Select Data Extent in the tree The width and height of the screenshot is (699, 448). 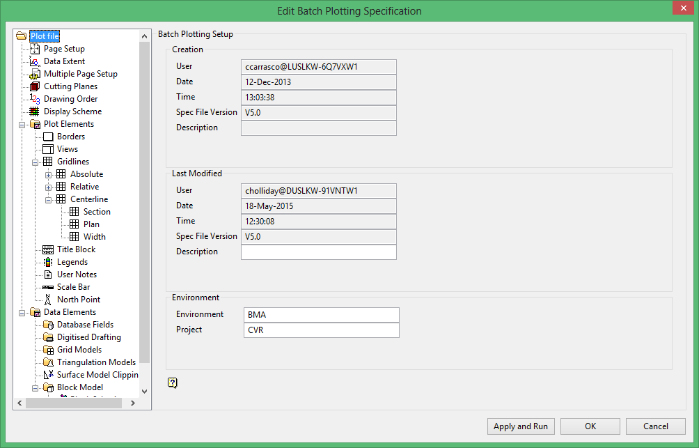tap(64, 61)
